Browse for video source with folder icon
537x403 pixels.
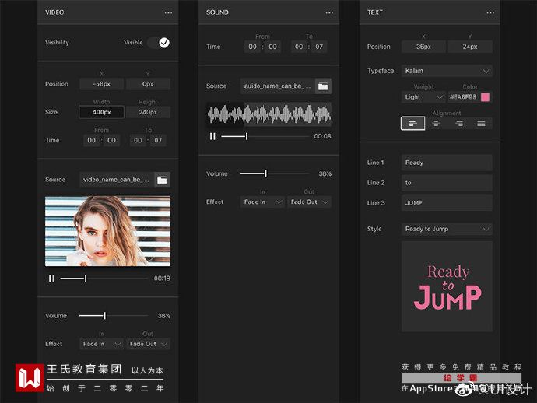(x=162, y=180)
